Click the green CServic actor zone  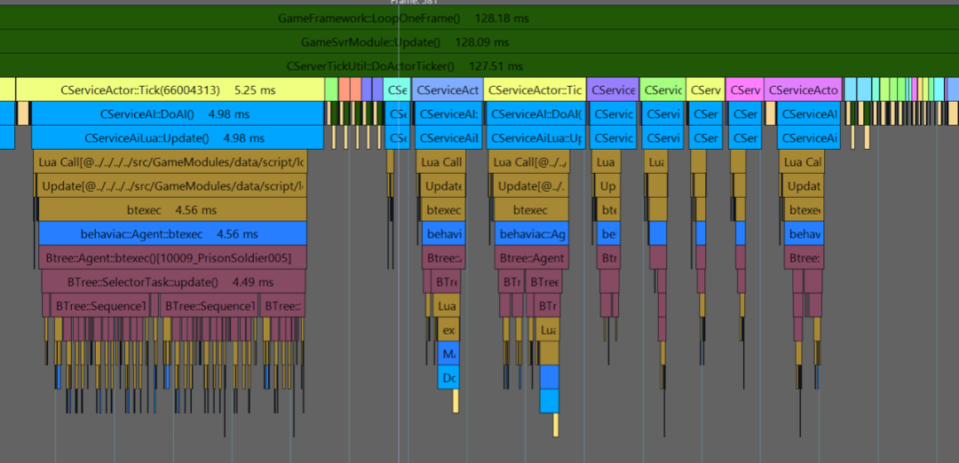click(x=662, y=90)
